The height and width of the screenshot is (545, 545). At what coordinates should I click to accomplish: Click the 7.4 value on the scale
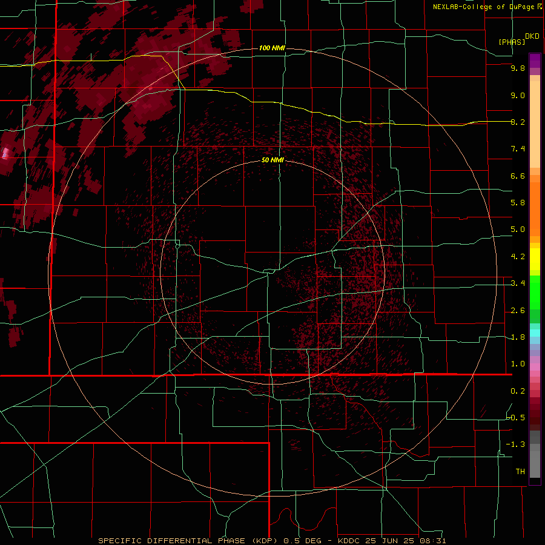[518, 149]
